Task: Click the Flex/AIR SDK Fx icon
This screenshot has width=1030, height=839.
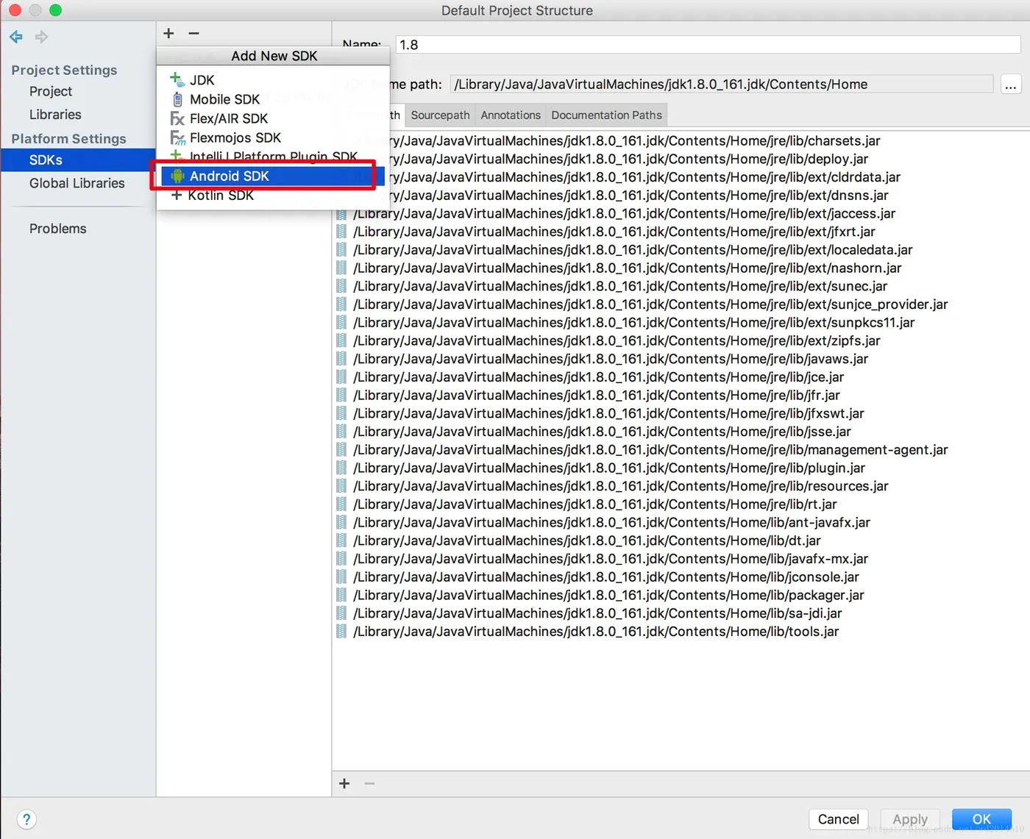Action: 177,118
